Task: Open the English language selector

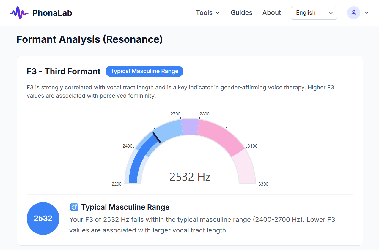Action: 314,13
